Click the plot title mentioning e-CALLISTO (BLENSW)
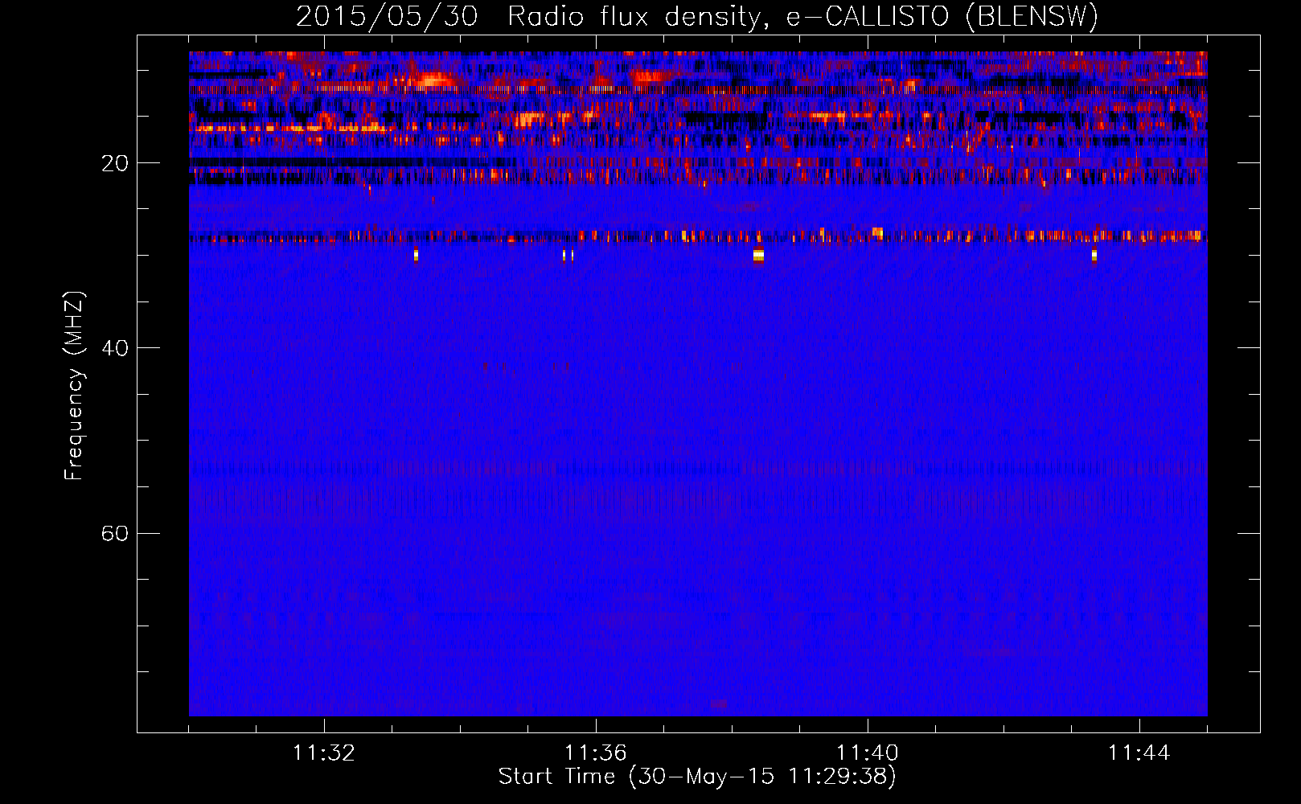This screenshot has height=804, width=1301. 697,16
